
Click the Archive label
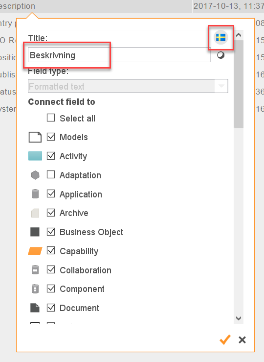pyautogui.click(x=74, y=213)
